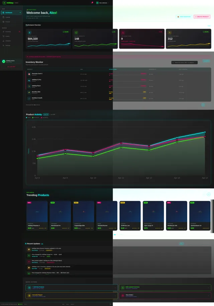Open the notifications bell
The height and width of the screenshot is (306, 214).
92,3
